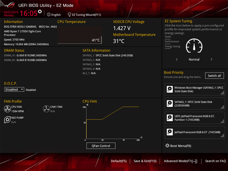Click the globe language icon
228x171 pixels.
(49, 15)
